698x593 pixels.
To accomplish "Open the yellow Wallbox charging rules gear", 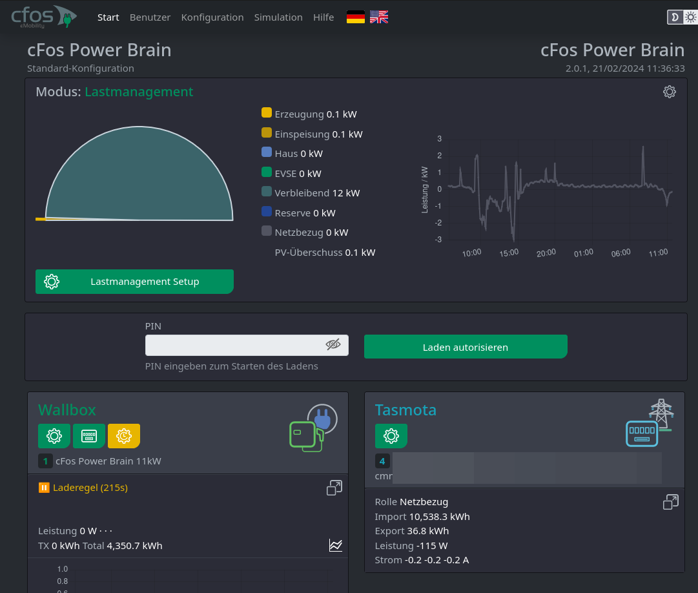I will 124,436.
